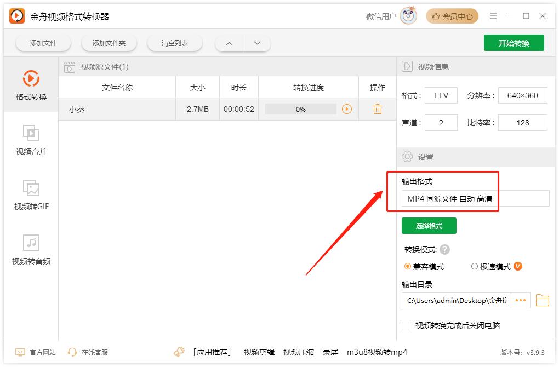Open 视频压缩 from the bottom bar
The width and height of the screenshot is (559, 367).
(299, 353)
